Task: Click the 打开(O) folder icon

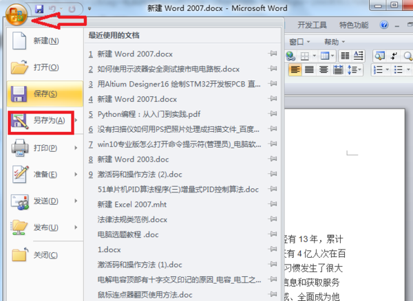Action: [19, 67]
